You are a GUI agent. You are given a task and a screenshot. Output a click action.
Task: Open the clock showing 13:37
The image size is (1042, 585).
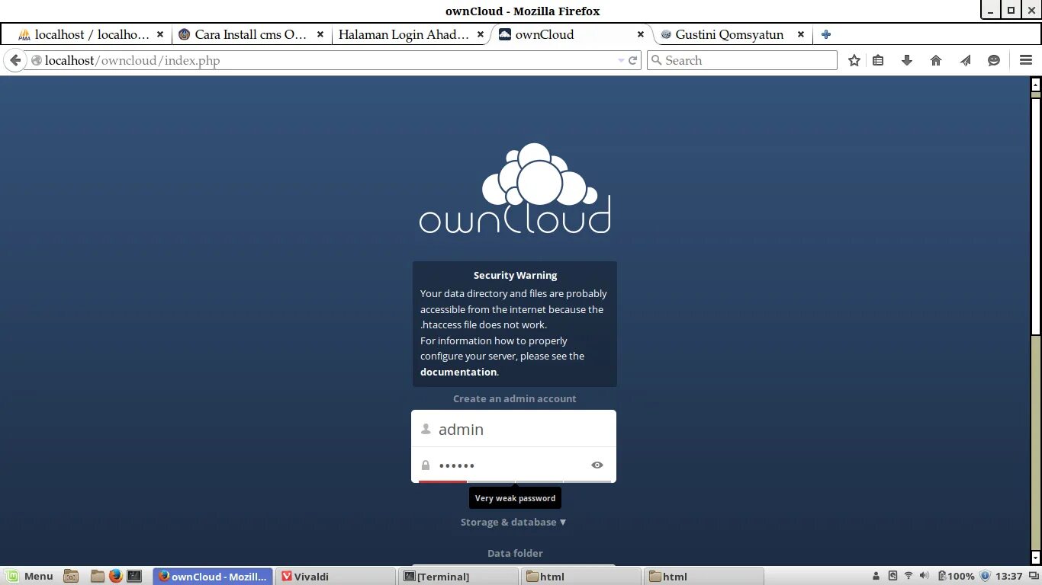pyautogui.click(x=1009, y=577)
